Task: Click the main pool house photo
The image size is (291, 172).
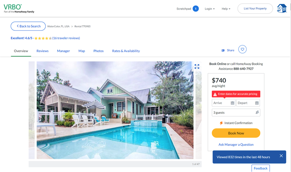Action: [x=115, y=110]
